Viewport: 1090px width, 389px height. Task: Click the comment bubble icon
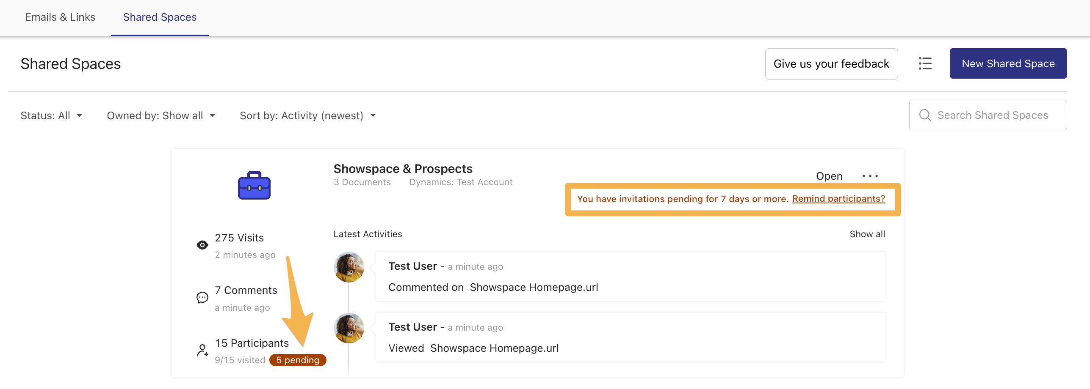[202, 298]
